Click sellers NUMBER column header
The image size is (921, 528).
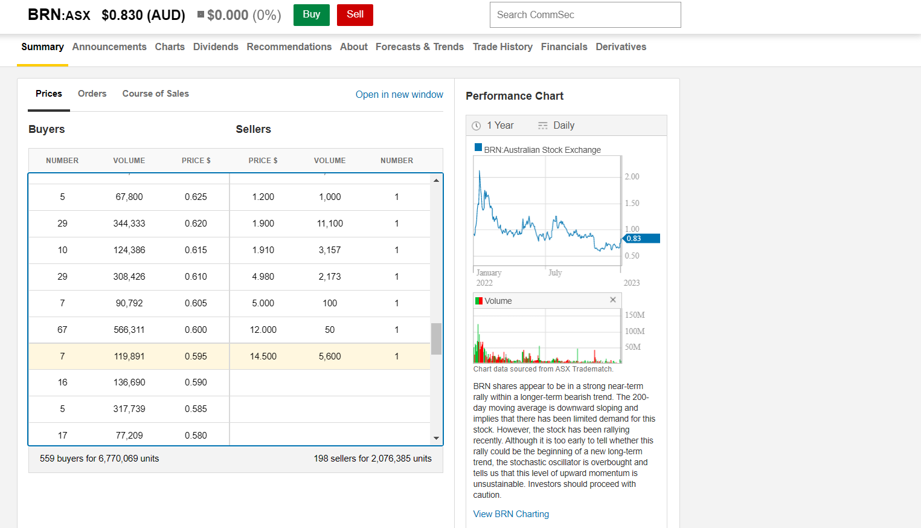point(397,161)
